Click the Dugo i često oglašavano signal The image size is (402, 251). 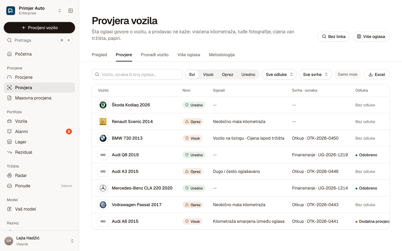click(x=236, y=171)
